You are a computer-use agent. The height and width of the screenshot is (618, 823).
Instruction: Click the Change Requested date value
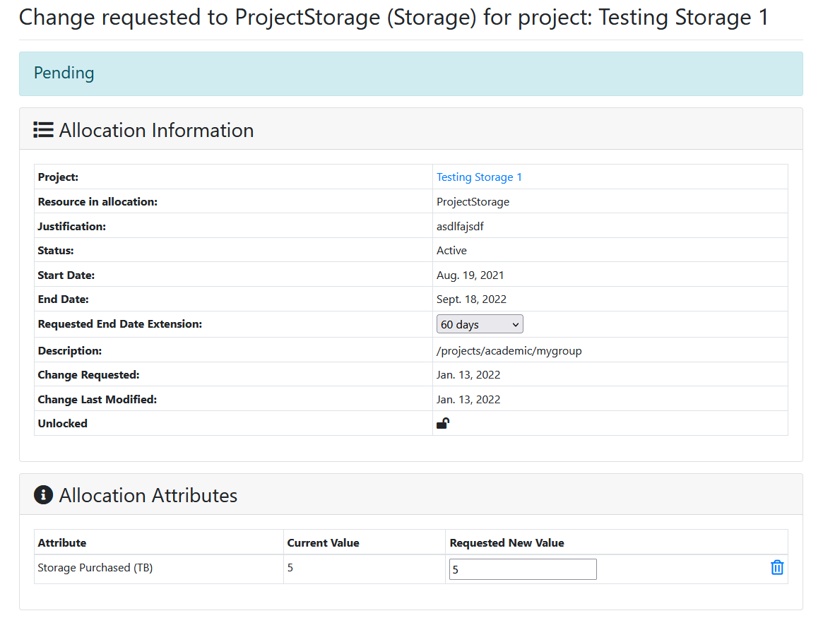(x=468, y=375)
